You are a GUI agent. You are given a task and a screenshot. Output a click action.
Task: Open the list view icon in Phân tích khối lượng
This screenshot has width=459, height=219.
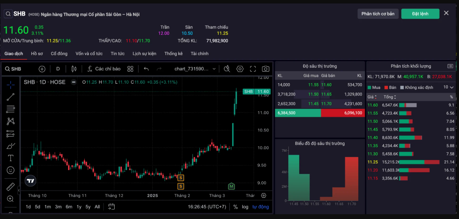tap(450, 66)
